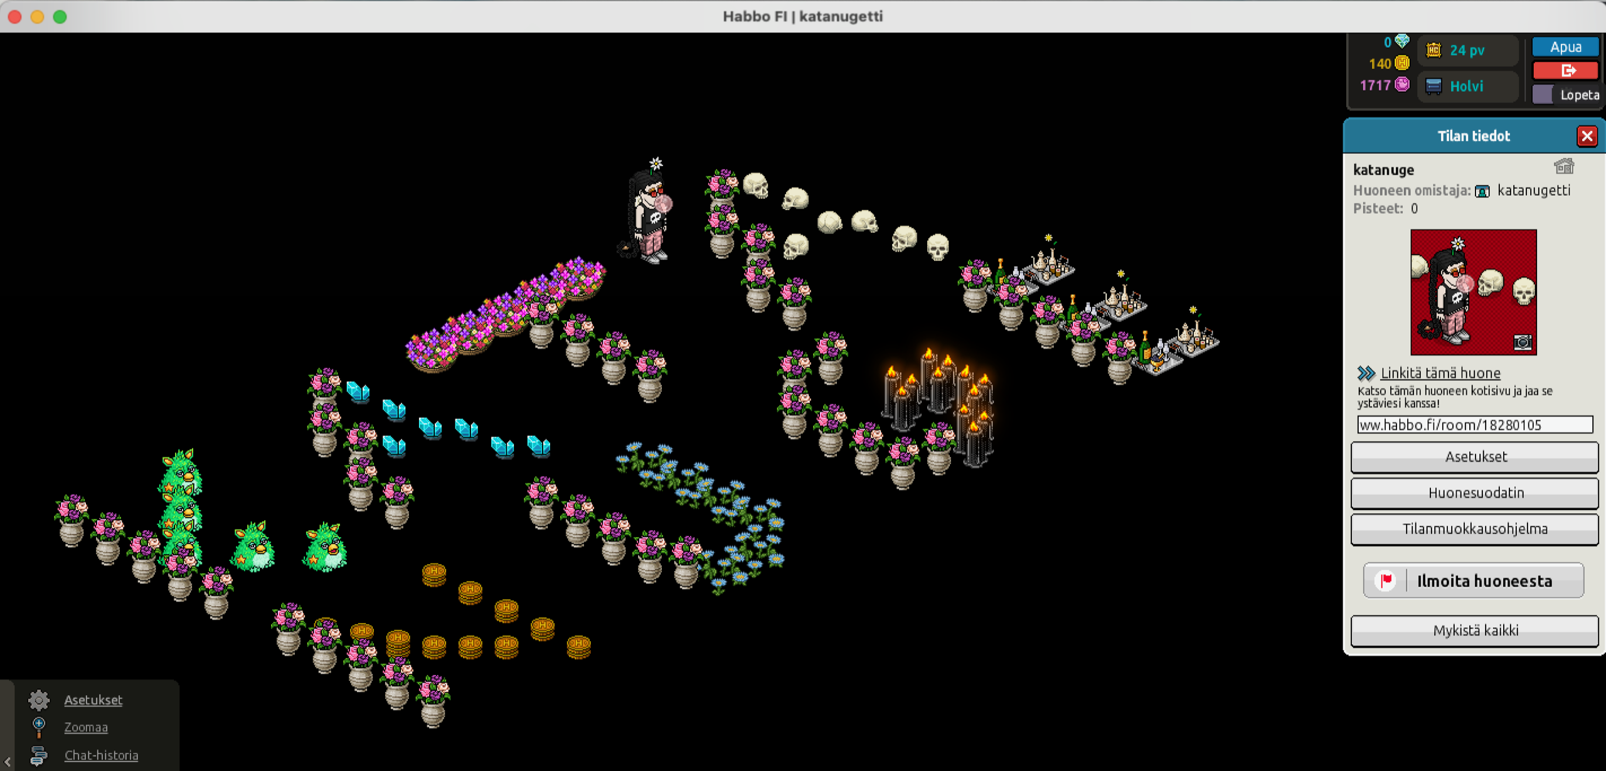The width and height of the screenshot is (1606, 771).
Task: Open Huonesuodatin room filter
Action: pyautogui.click(x=1474, y=493)
